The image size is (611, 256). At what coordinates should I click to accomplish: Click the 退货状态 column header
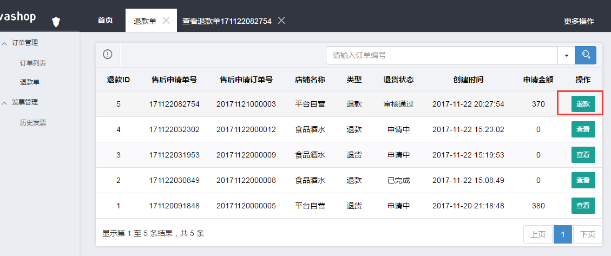click(399, 80)
